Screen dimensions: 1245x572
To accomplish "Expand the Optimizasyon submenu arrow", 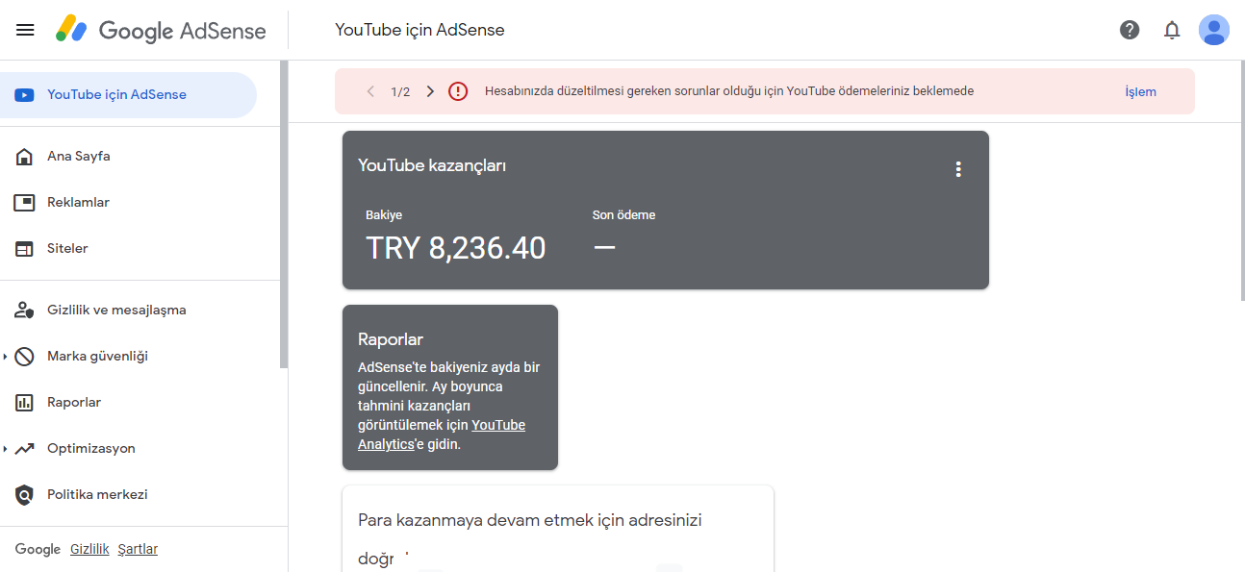I will (x=5, y=449).
